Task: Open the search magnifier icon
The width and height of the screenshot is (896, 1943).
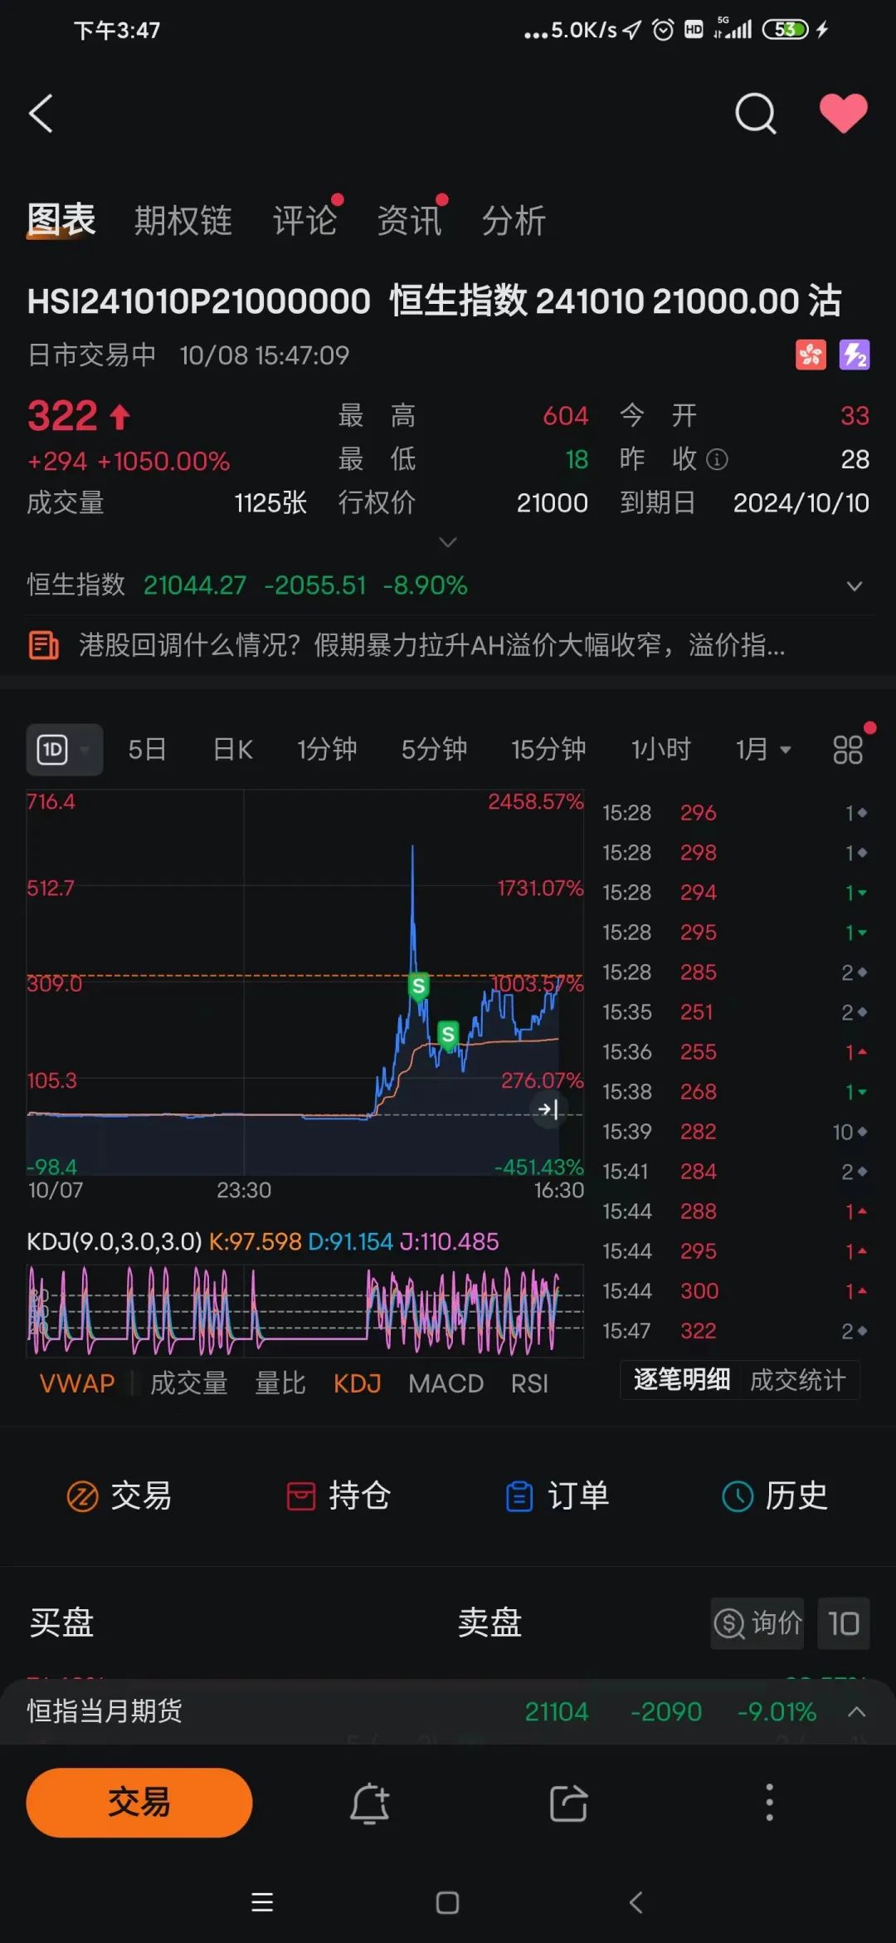Action: 756,113
